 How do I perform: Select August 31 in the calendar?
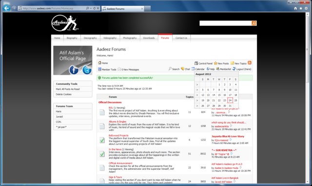click(230, 106)
